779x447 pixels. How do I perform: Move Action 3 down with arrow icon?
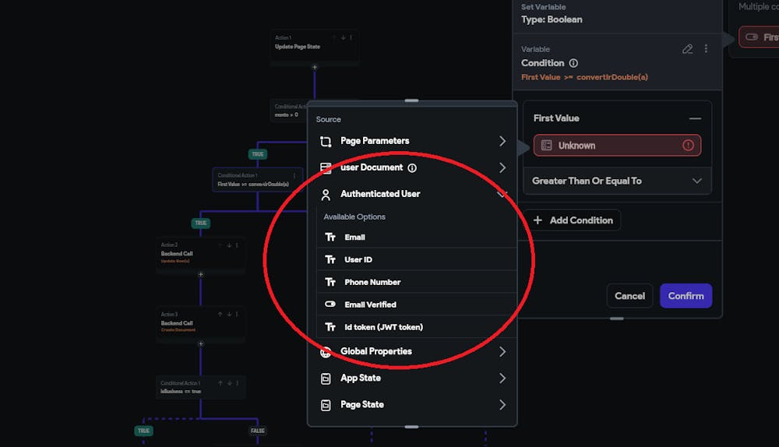[229, 315]
